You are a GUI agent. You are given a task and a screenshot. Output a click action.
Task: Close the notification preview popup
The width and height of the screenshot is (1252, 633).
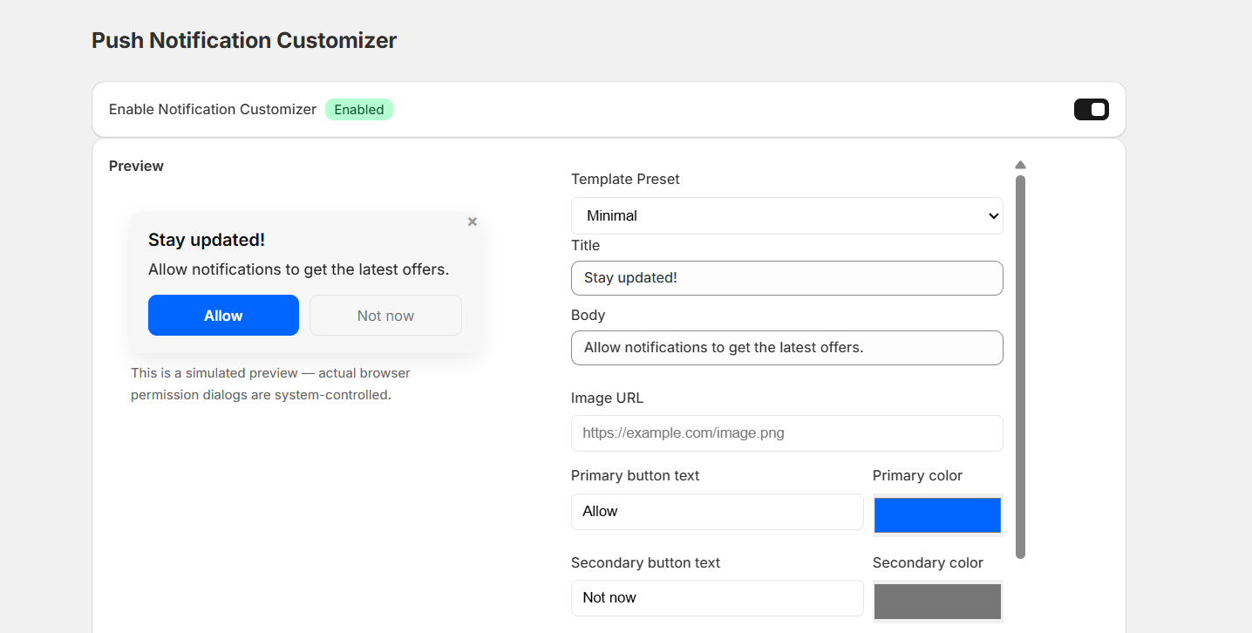pyautogui.click(x=472, y=221)
